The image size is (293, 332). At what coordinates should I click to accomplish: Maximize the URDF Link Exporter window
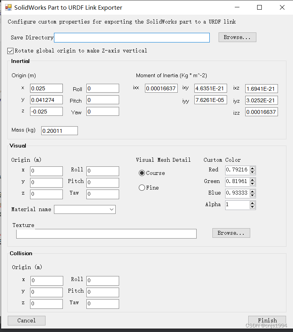coord(259,7)
